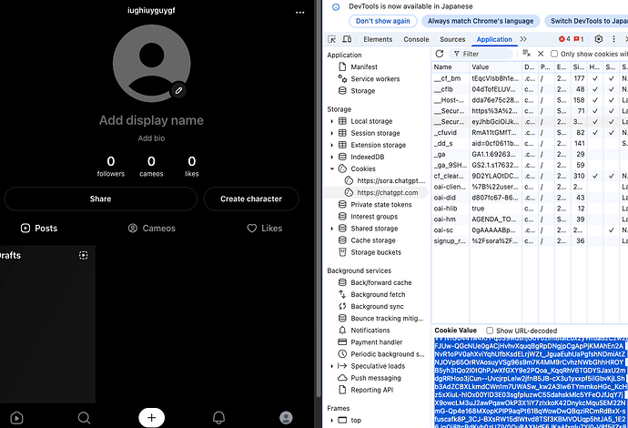
Task: Select the Application tab
Action: click(494, 39)
